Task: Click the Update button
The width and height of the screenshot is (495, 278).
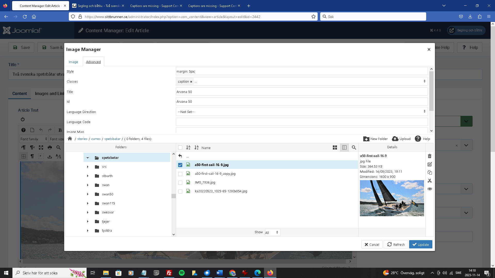Action: point(420,245)
